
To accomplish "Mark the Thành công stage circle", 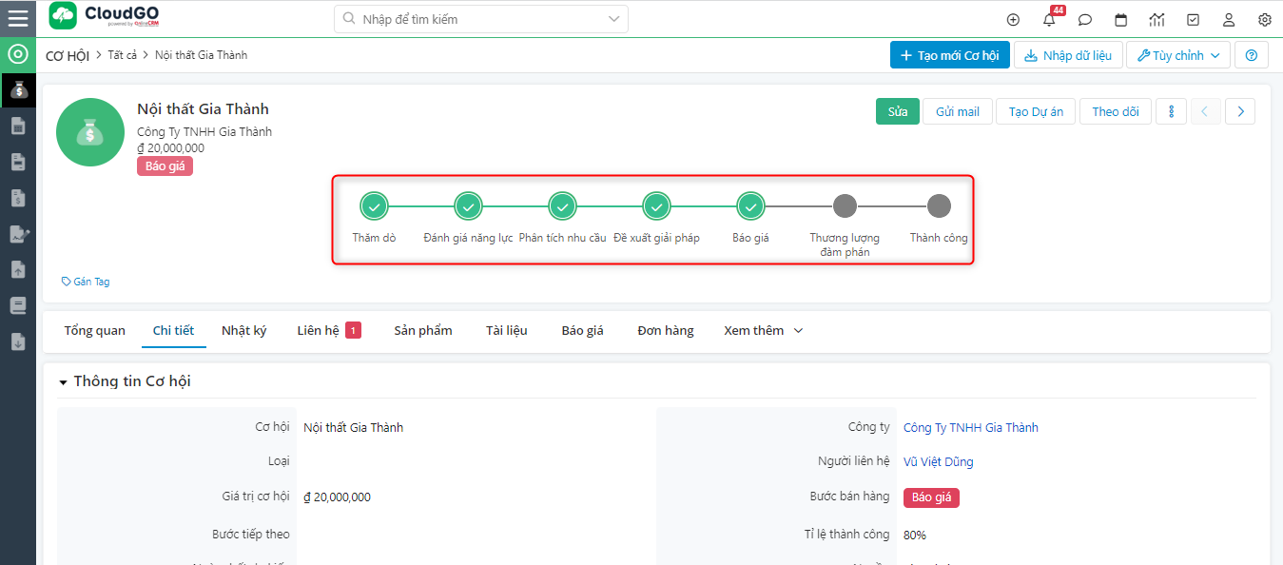I will (939, 206).
